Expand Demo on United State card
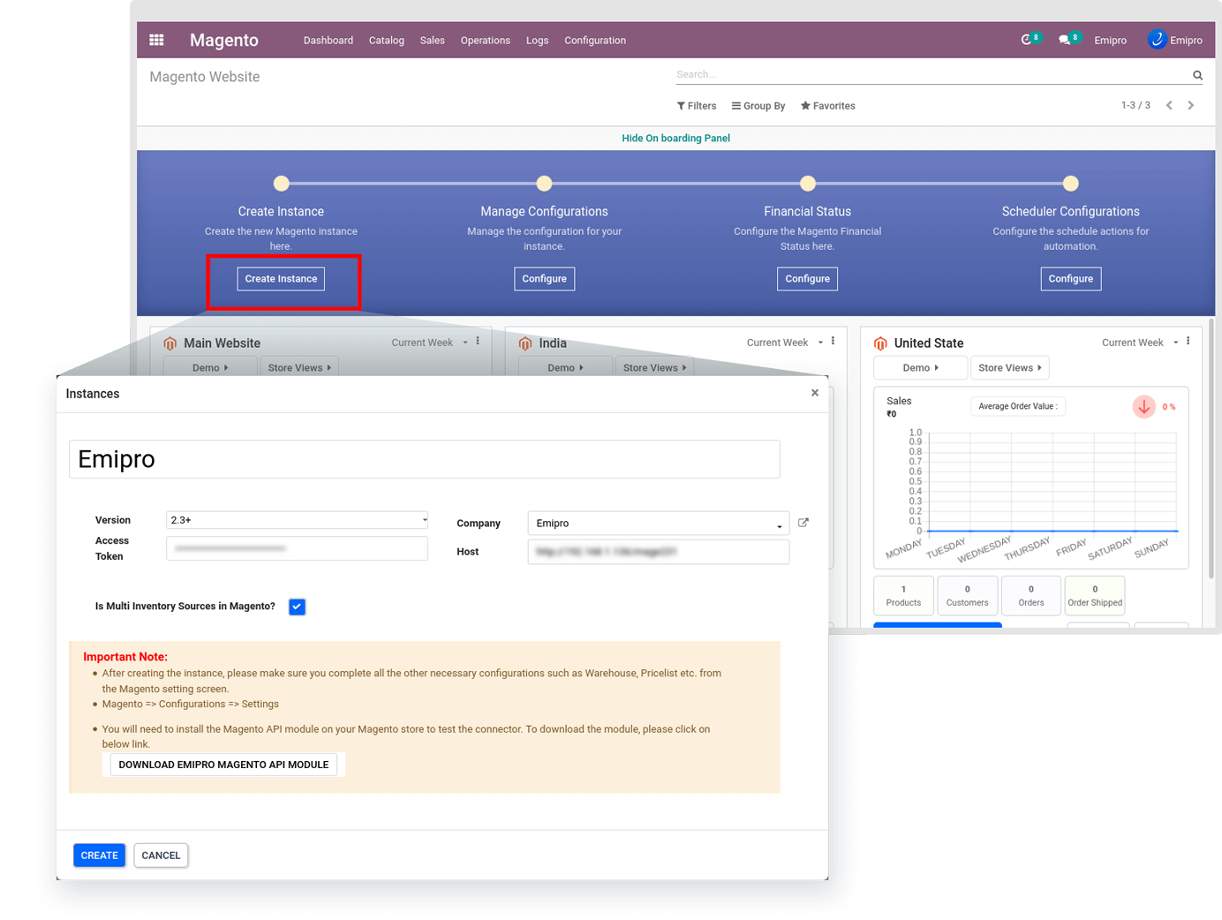This screenshot has height=920, width=1222. pos(920,367)
